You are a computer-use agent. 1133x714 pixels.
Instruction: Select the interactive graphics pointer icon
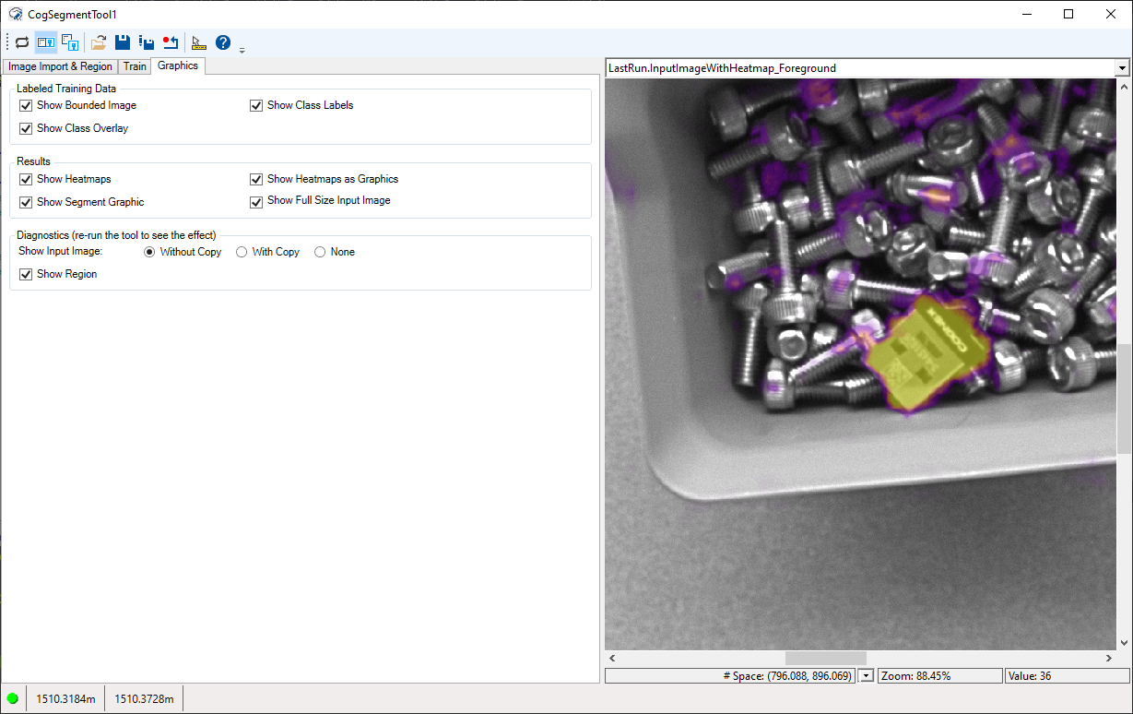coord(199,42)
